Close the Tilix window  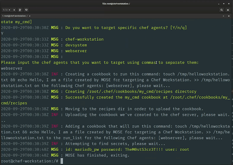pos(229,4)
